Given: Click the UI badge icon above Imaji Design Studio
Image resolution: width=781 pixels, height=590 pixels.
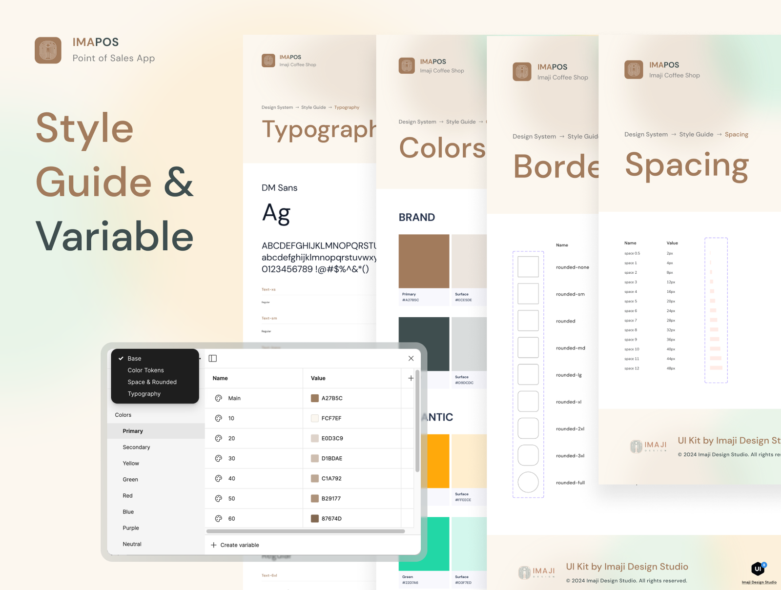Looking at the screenshot, I should (759, 569).
